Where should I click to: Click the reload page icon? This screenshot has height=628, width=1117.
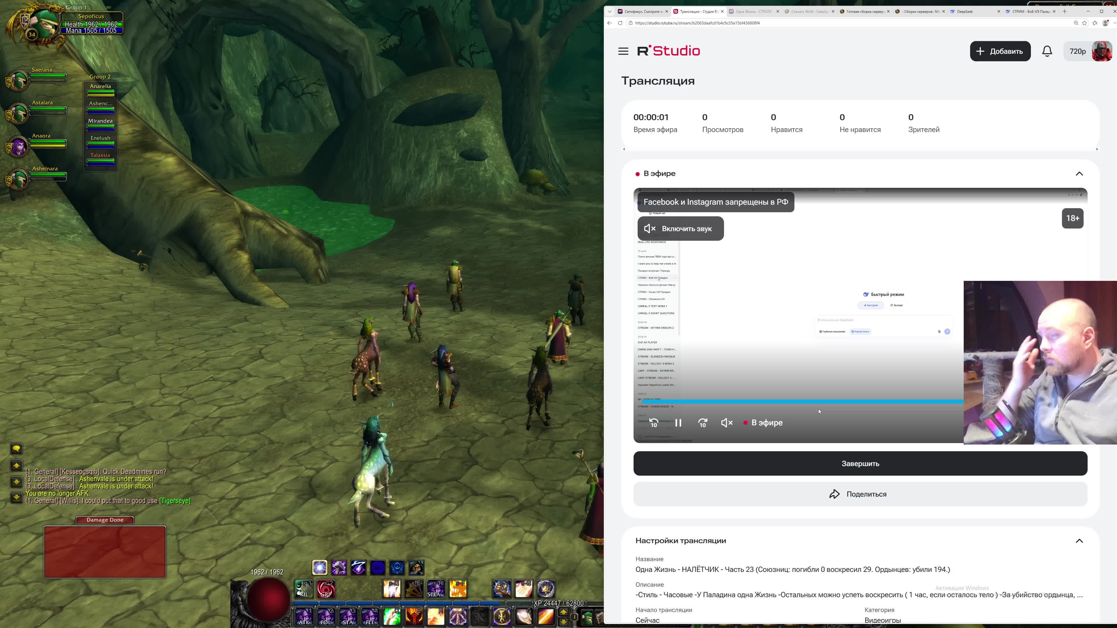tap(620, 23)
